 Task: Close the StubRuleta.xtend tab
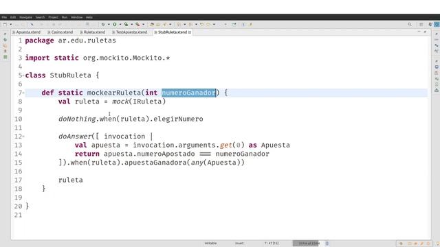(x=190, y=32)
